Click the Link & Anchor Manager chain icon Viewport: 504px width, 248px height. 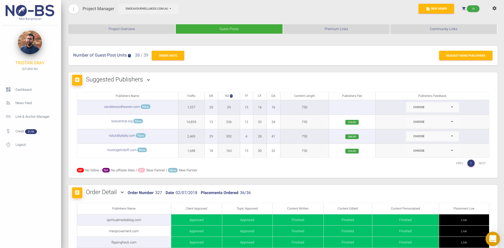click(x=8, y=116)
